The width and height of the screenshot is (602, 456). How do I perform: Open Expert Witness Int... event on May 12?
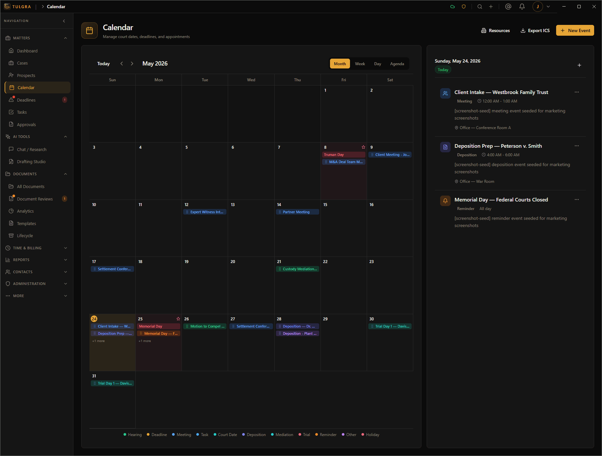(x=205, y=212)
